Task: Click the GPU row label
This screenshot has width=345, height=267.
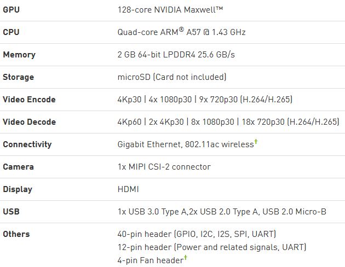Action: click(10, 9)
